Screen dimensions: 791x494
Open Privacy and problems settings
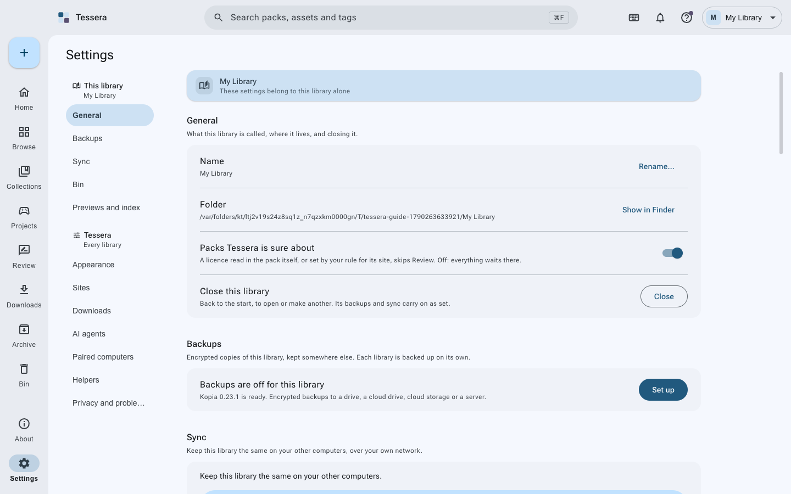coord(110,403)
